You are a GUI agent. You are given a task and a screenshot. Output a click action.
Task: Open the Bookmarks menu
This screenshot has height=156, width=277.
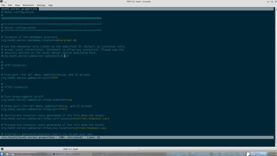28,5
